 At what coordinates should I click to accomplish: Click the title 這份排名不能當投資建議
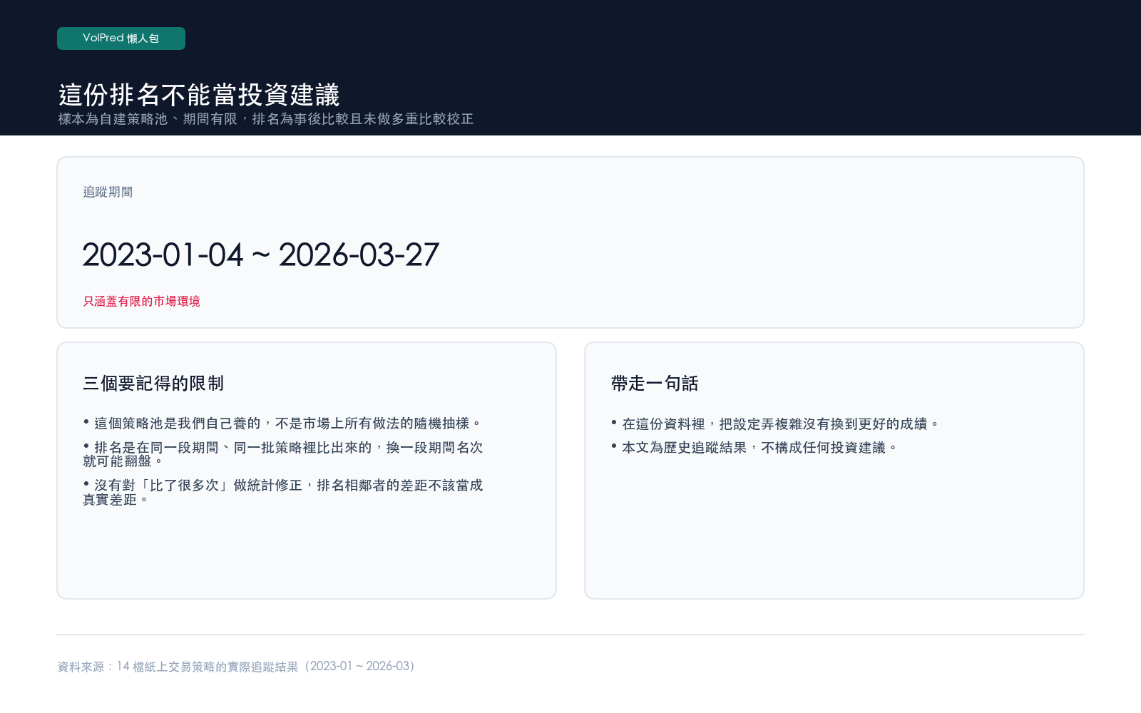click(x=199, y=95)
